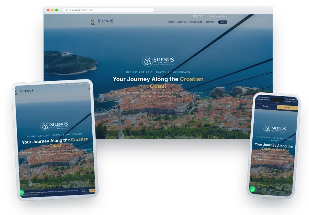Click the WhatsApp chat icon on the phone
Image resolution: width=309 pixels, height=215 pixels.
click(x=252, y=189)
